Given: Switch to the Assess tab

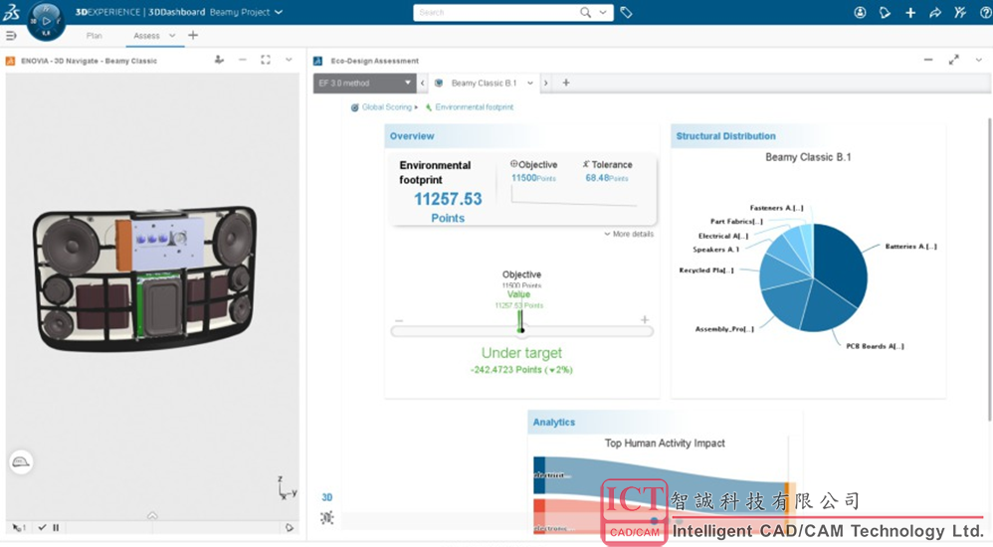Looking at the screenshot, I should point(146,36).
